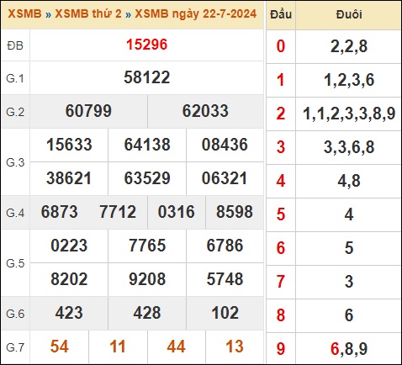The width and height of the screenshot is (402, 365).
Task: Click the Đuôi column header
Action: pyautogui.click(x=348, y=14)
